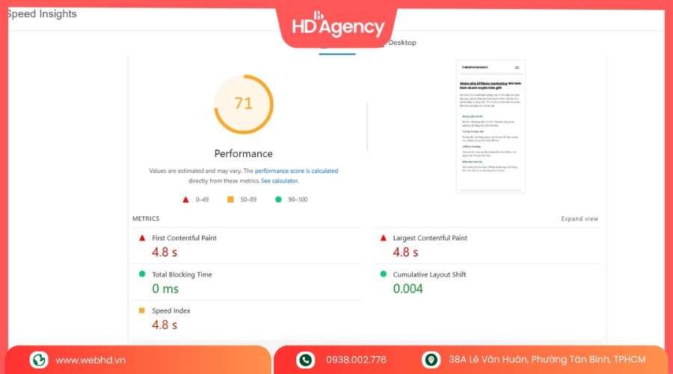Click the green circle legend icon for 90–100
Viewport: 673px width, 374px height.
click(x=278, y=199)
